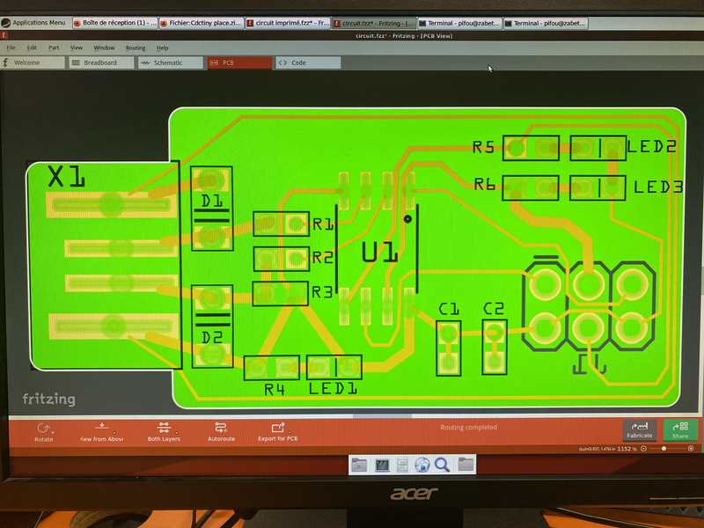704x528 pixels.
Task: Open the Routing menu
Action: point(136,48)
